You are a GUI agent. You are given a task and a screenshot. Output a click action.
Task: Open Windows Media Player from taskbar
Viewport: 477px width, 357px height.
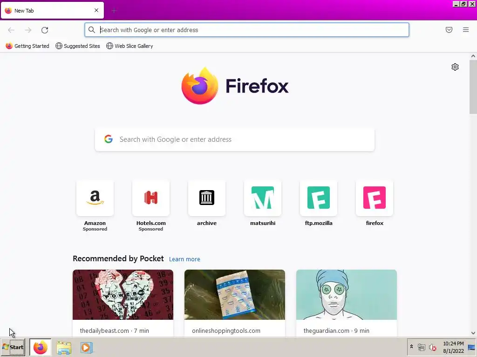click(x=87, y=348)
